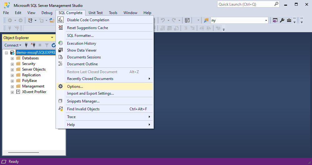The height and width of the screenshot is (165, 312).
Task: Click the Activity Monitor toolbar icon
Action: click(x=187, y=20)
